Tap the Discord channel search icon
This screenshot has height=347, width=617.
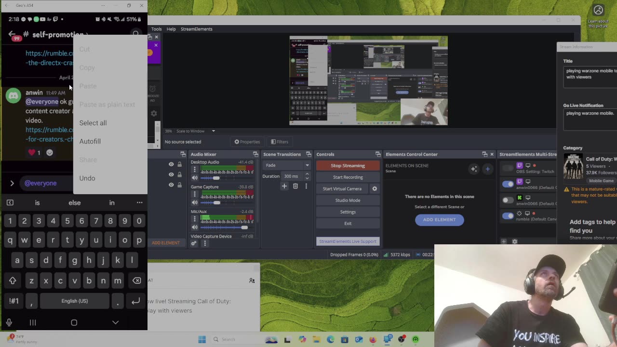136,34
